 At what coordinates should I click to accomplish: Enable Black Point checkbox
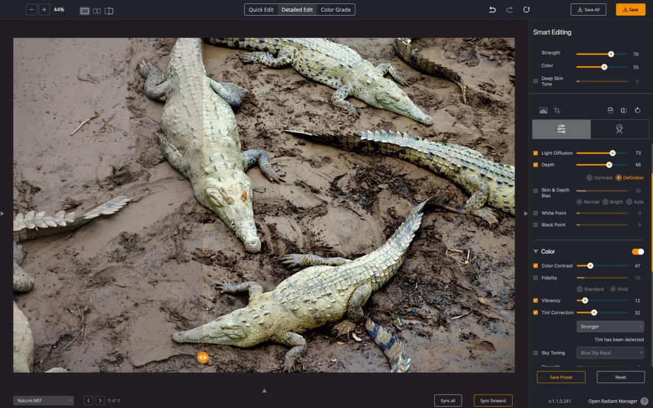[x=535, y=225]
